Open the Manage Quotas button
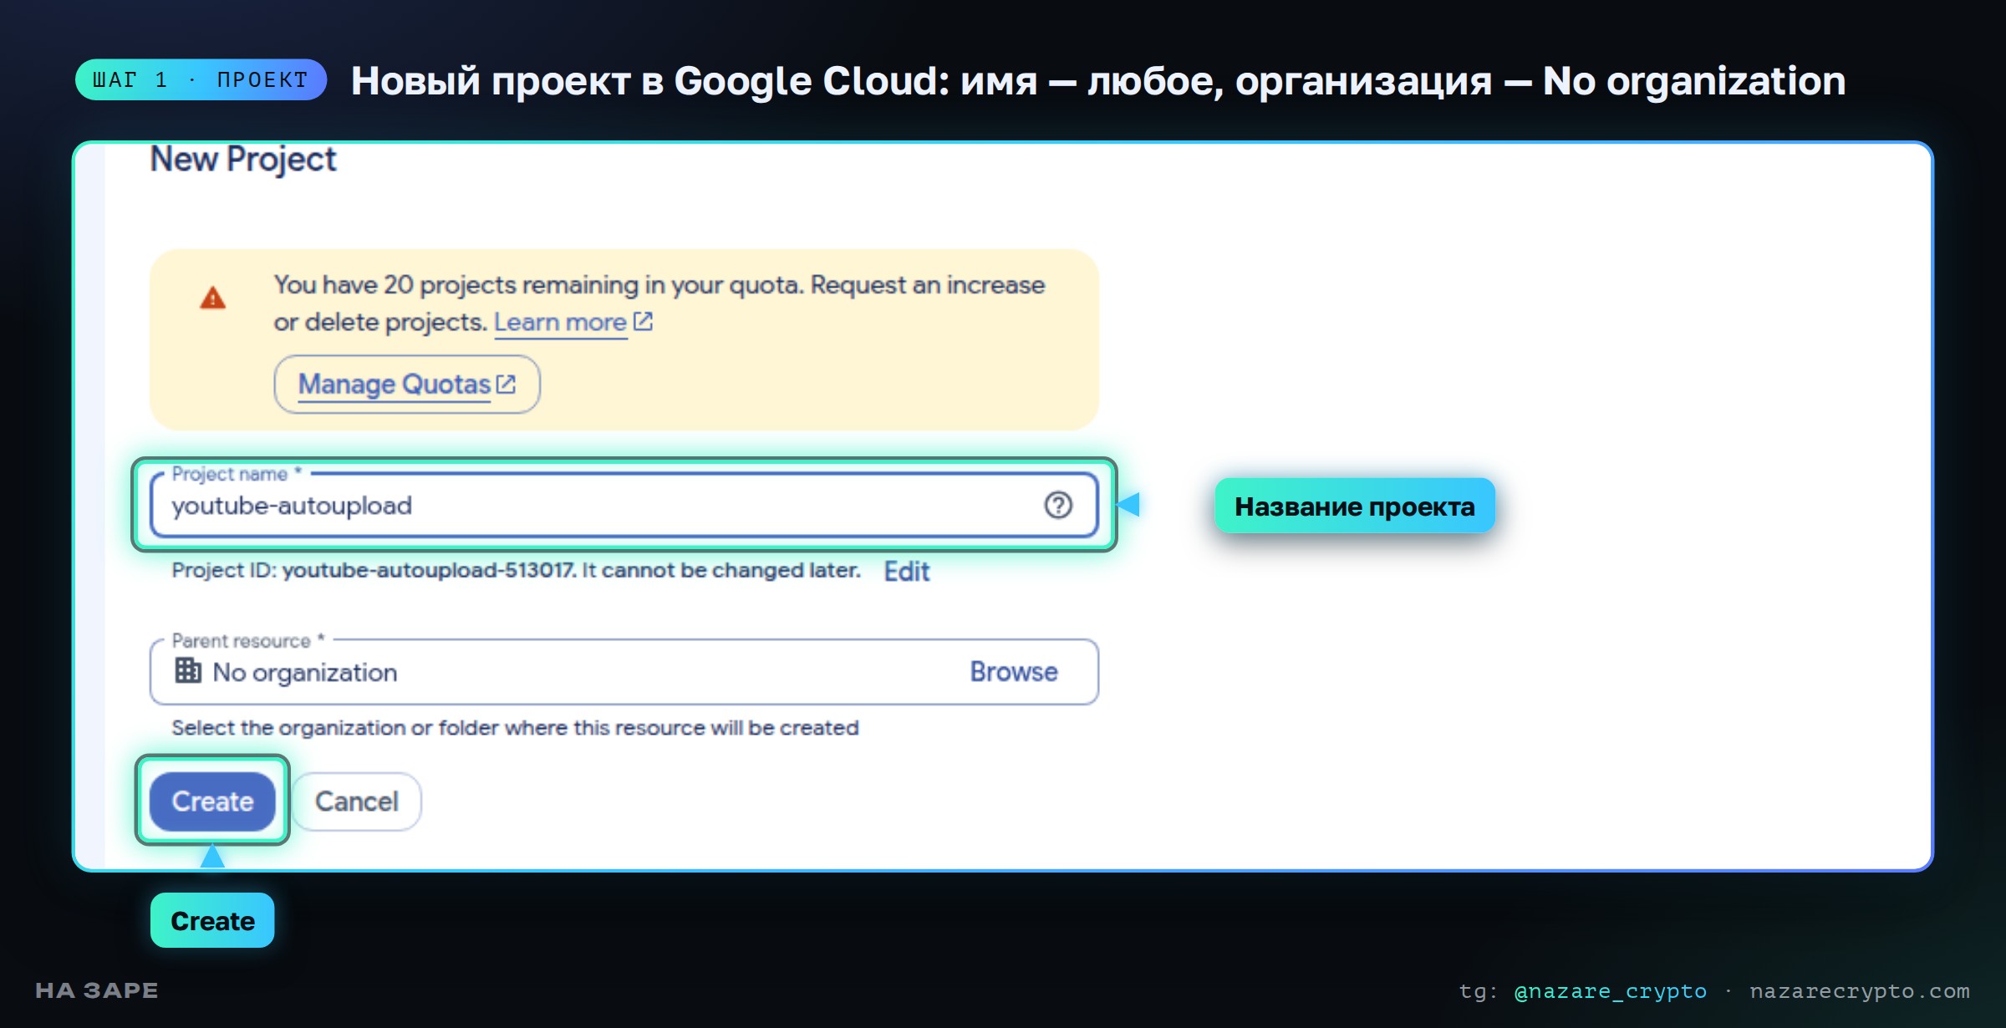The image size is (2006, 1028). point(407,384)
